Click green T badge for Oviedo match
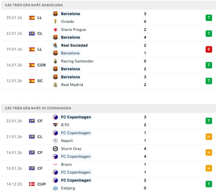 click(x=209, y=18)
